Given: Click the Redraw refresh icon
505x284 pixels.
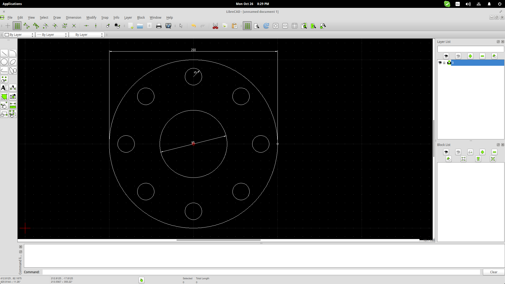Looking at the screenshot, I should click(266, 26).
